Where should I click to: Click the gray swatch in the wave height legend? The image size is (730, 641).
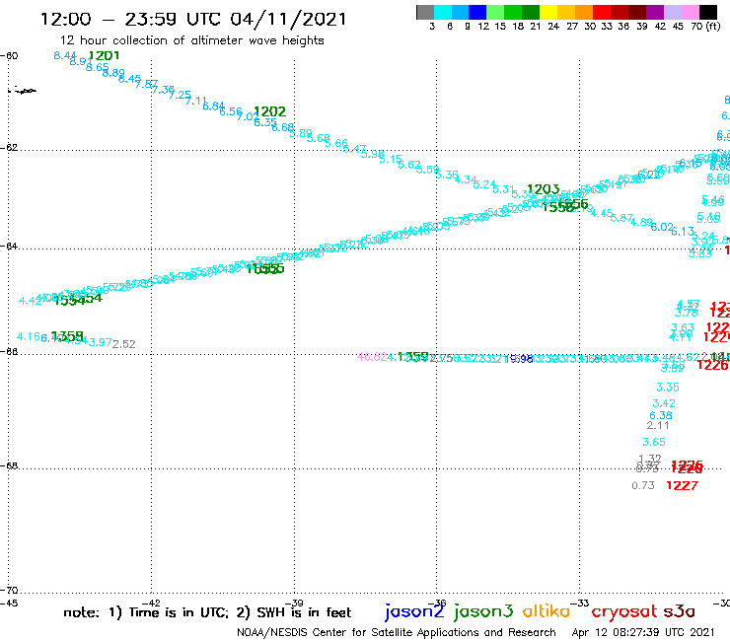point(425,13)
